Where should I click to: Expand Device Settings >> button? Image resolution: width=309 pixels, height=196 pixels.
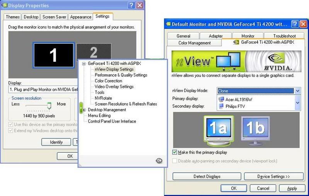(274, 176)
